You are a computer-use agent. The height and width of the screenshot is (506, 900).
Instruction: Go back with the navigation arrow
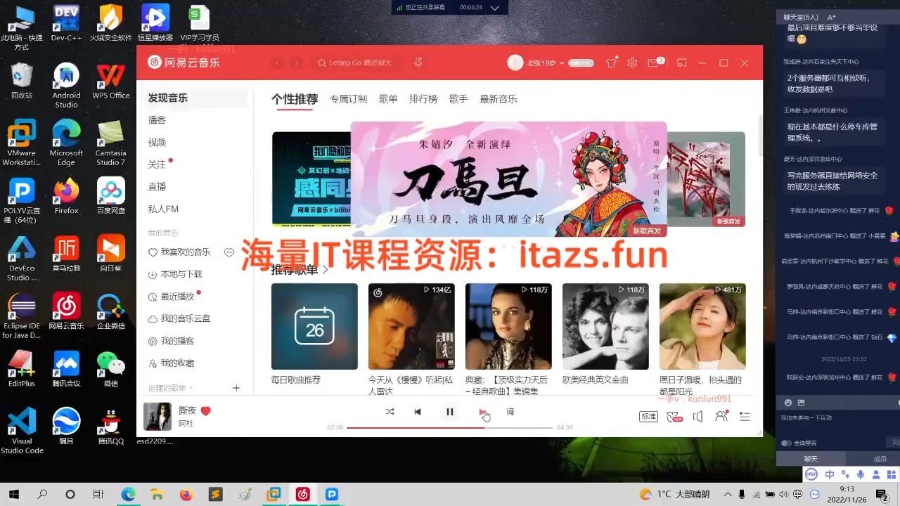tap(278, 63)
